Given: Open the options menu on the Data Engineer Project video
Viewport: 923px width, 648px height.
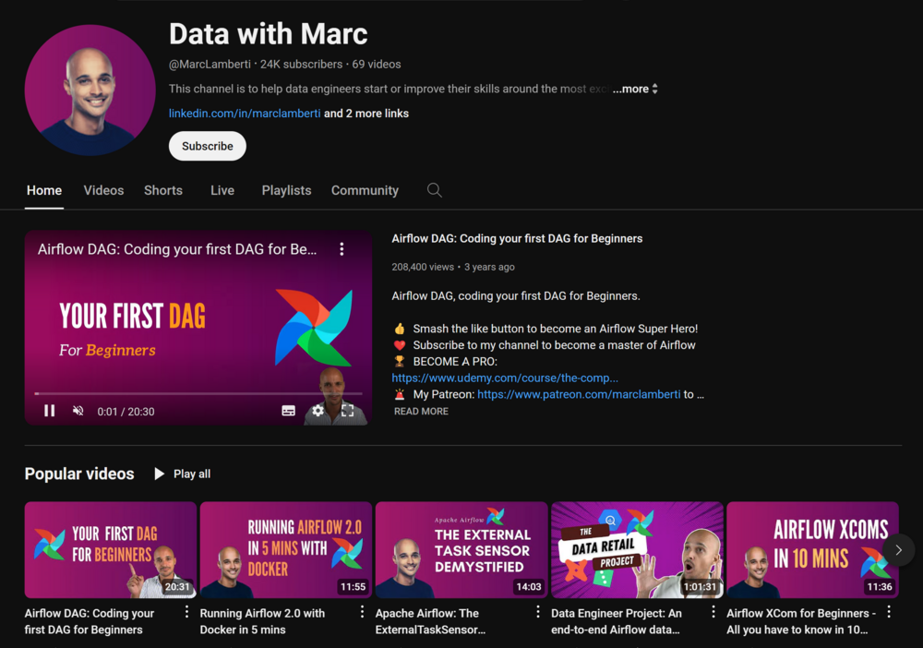Looking at the screenshot, I should (x=713, y=611).
